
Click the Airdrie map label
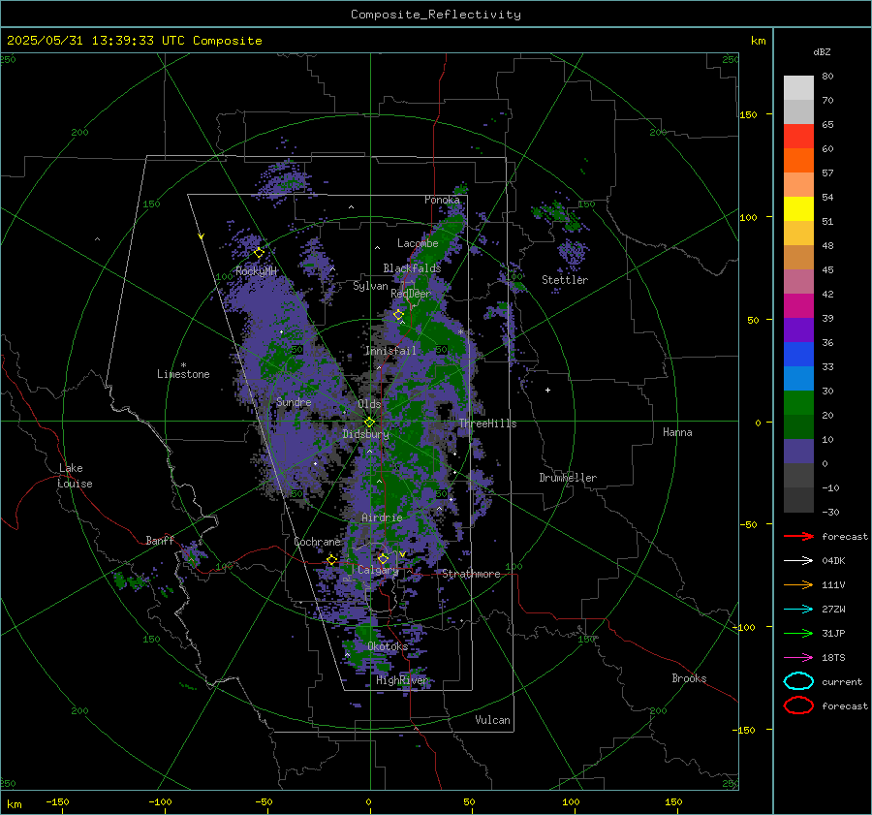tap(382, 517)
